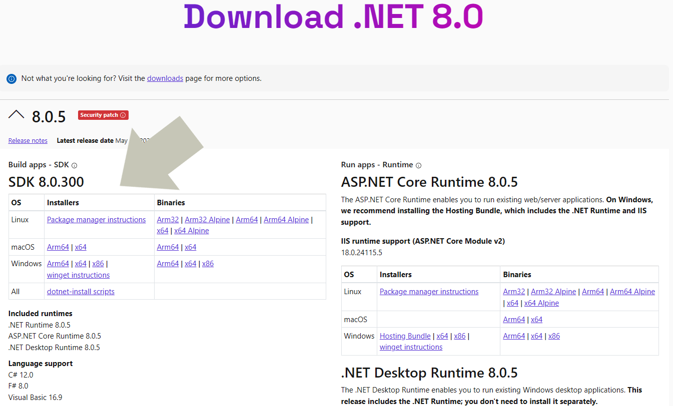Download ASP.NET Core Runtime Windows x64 binary
Image resolution: width=673 pixels, height=406 pixels.
pyautogui.click(x=537, y=336)
